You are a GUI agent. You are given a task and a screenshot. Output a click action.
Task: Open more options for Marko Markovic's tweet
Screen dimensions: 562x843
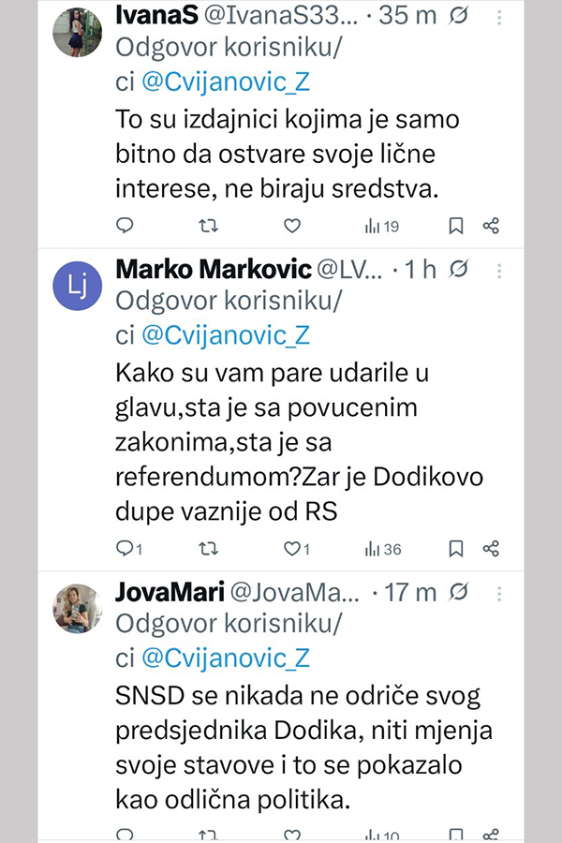point(499,271)
